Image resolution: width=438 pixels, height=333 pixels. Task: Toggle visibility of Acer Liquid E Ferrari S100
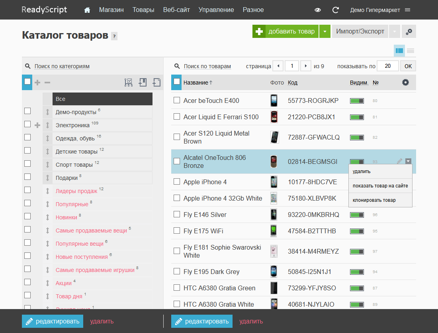357,117
